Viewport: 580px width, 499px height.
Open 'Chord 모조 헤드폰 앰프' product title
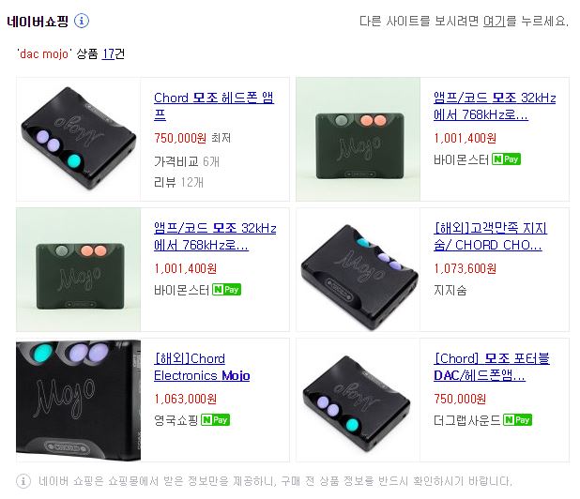[214, 106]
